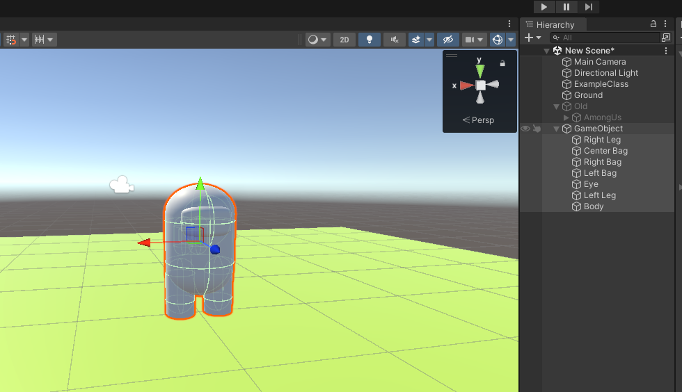Image resolution: width=682 pixels, height=392 pixels.
Task: Toggle 2D view mode
Action: coord(344,40)
